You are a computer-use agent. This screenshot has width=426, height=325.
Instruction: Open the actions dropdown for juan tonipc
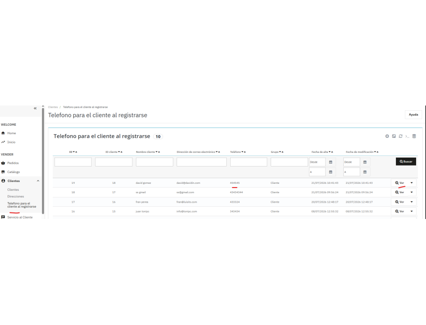coord(411,212)
